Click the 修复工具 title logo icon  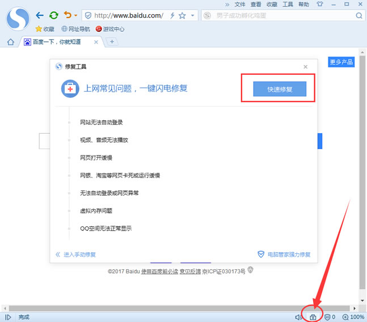[59, 67]
